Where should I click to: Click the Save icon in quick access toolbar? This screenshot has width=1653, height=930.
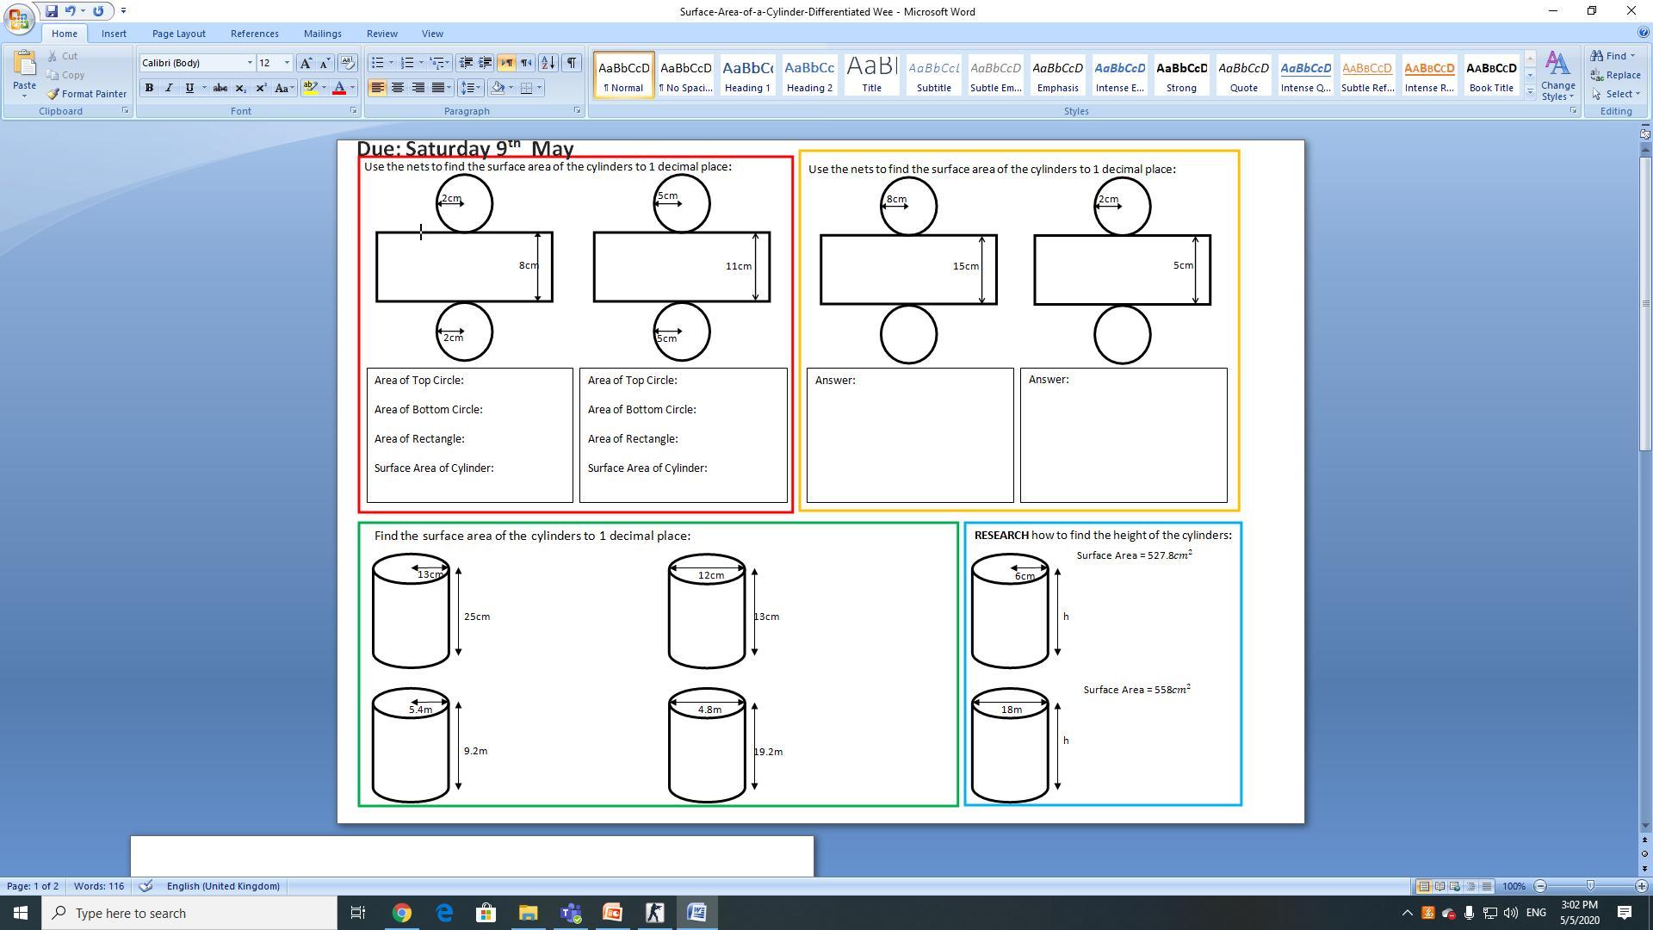[x=52, y=11]
